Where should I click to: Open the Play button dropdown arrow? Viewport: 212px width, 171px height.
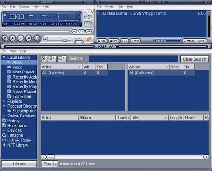coord(55,164)
